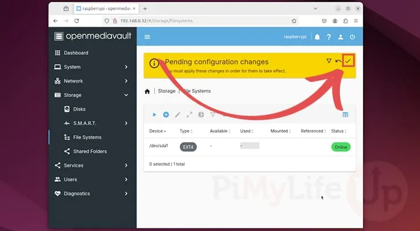Click the raspberrypi hostname in header
The height and width of the screenshot is (231, 420).
pyautogui.click(x=295, y=37)
